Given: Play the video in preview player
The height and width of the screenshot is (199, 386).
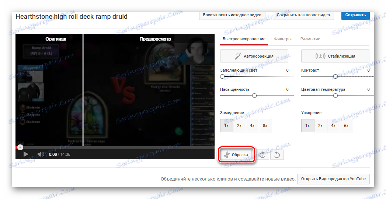Looking at the screenshot, I should (x=26, y=154).
